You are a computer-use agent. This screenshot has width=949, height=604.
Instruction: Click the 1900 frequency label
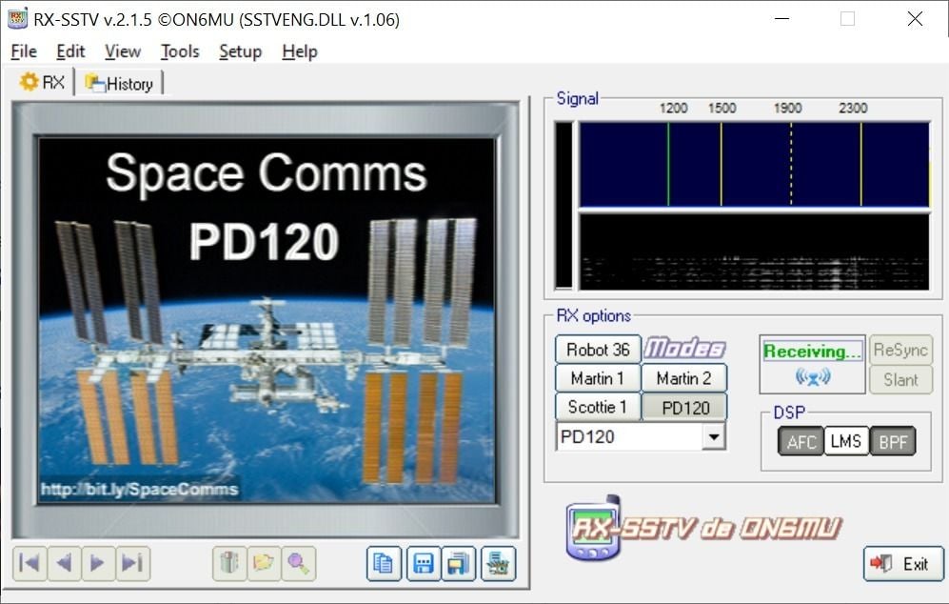(787, 108)
